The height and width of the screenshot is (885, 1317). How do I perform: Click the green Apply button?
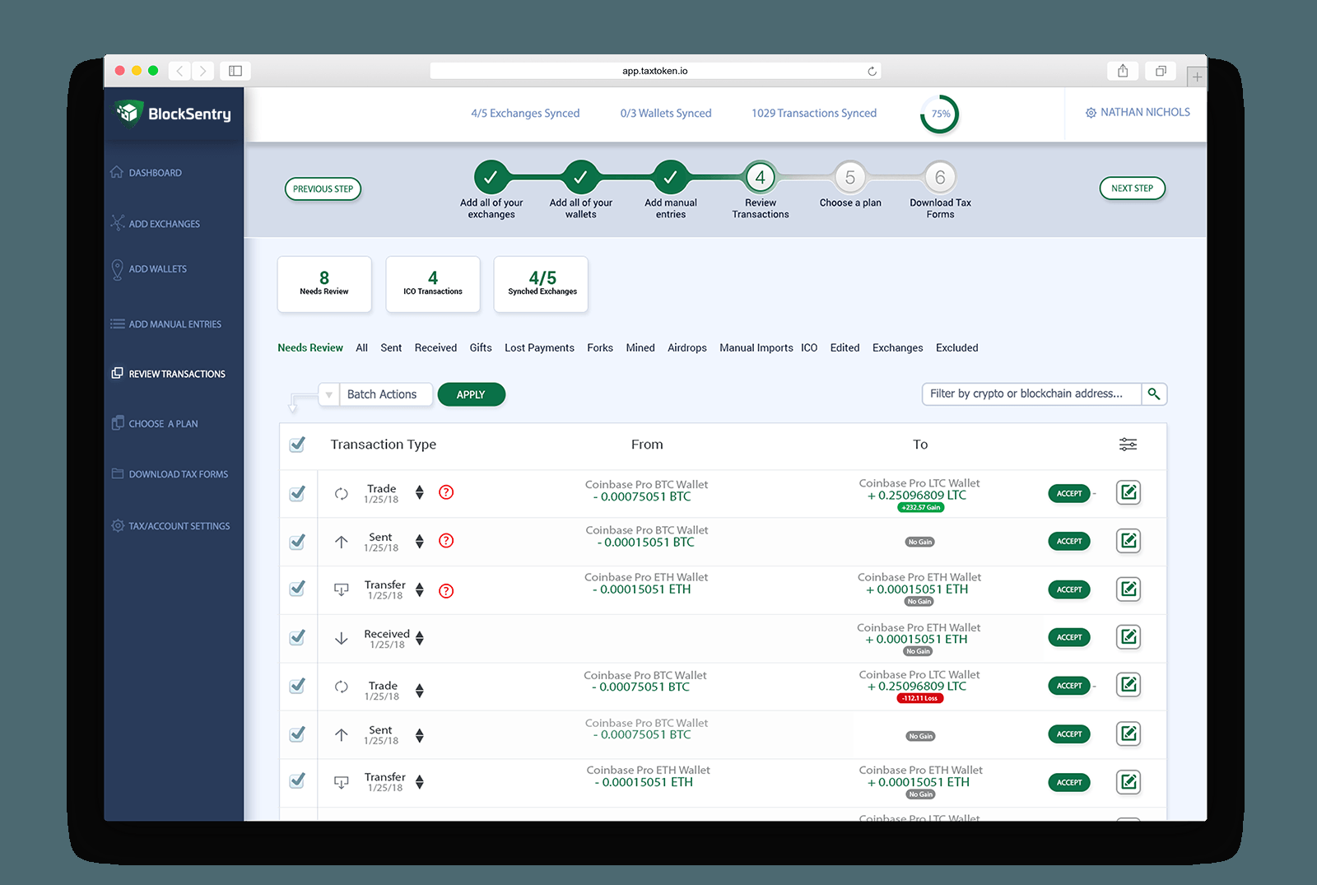tap(471, 394)
